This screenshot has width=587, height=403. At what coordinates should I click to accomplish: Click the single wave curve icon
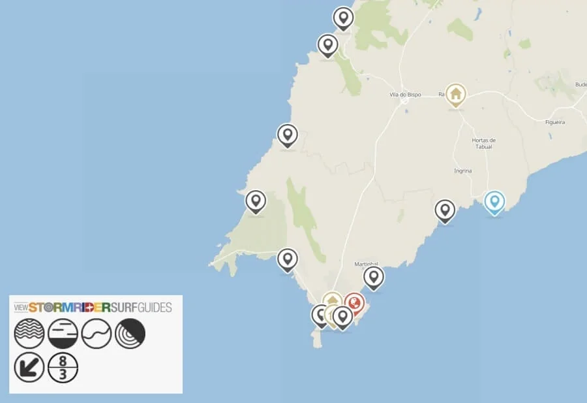click(97, 334)
